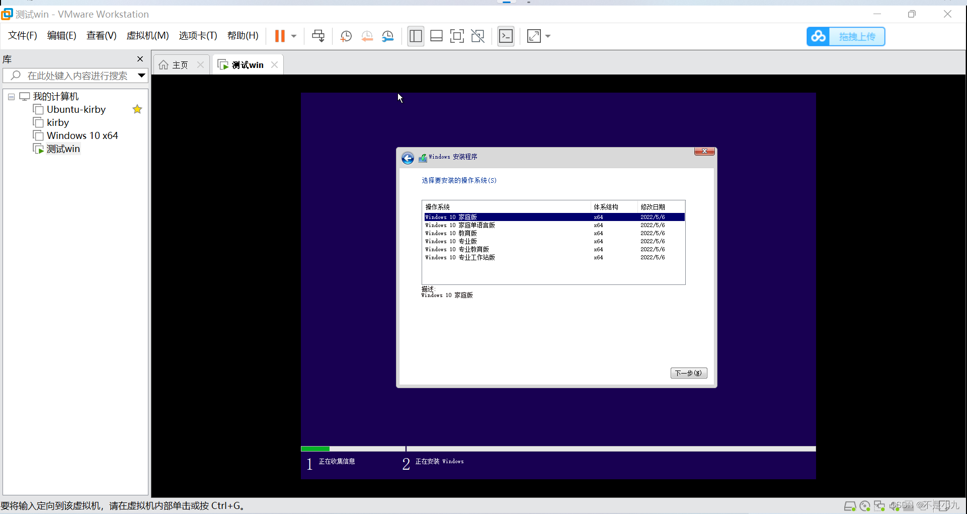Click the 我的计算机 monitor icon
The image size is (967, 514).
click(x=24, y=96)
